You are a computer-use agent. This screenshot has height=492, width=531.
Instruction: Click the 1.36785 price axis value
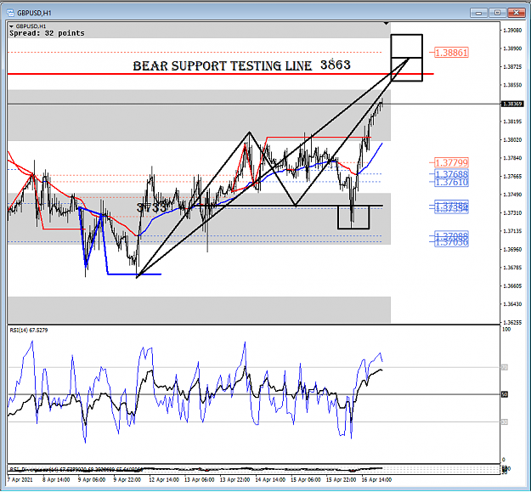click(512, 268)
